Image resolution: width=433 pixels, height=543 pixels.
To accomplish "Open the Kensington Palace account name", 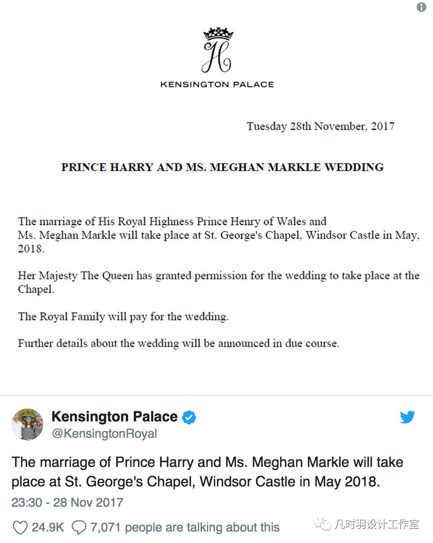I will [x=115, y=417].
